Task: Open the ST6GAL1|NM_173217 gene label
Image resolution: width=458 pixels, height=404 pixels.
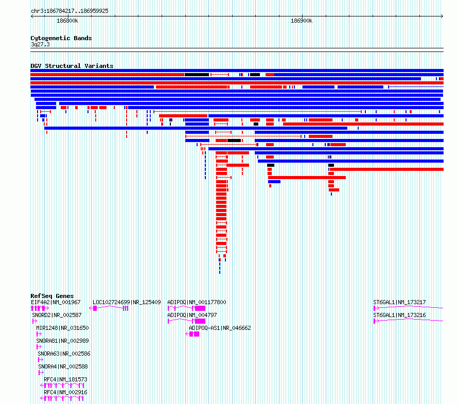Action: point(399,302)
